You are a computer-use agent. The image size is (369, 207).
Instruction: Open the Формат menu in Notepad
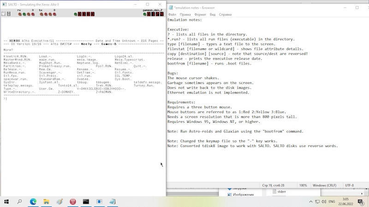tap(200, 15)
